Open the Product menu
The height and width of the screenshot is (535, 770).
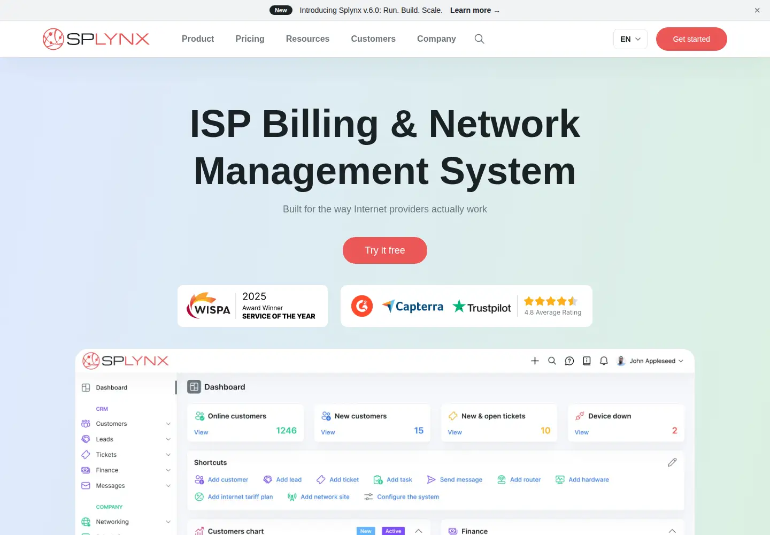[x=198, y=39]
